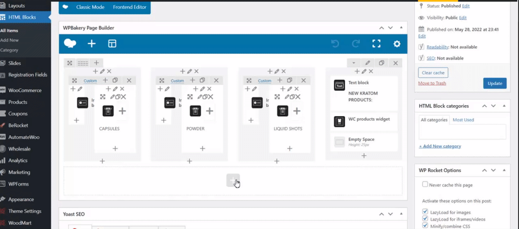Collapse the WPBakery Page Builder panel
Image resolution: width=519 pixels, height=229 pixels.
pyautogui.click(x=401, y=28)
